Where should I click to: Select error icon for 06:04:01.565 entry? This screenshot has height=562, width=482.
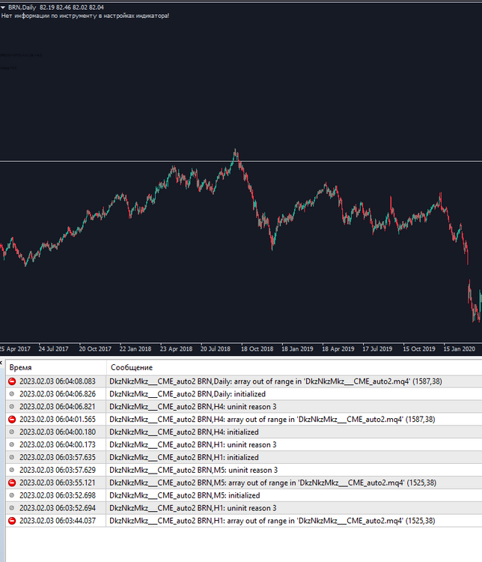tap(12, 420)
